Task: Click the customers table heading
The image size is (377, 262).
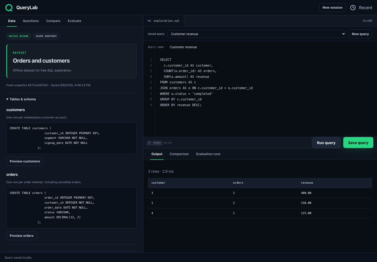Action: 15,110
